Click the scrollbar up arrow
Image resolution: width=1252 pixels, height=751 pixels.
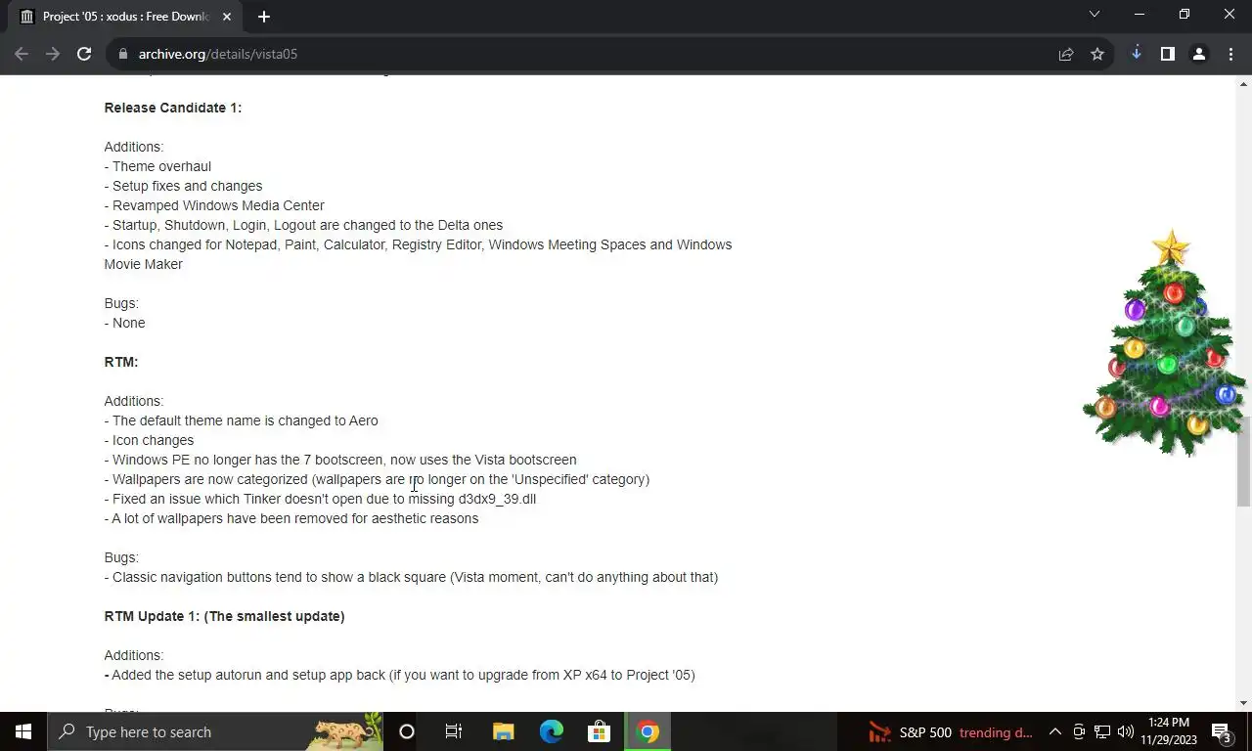(x=1244, y=84)
